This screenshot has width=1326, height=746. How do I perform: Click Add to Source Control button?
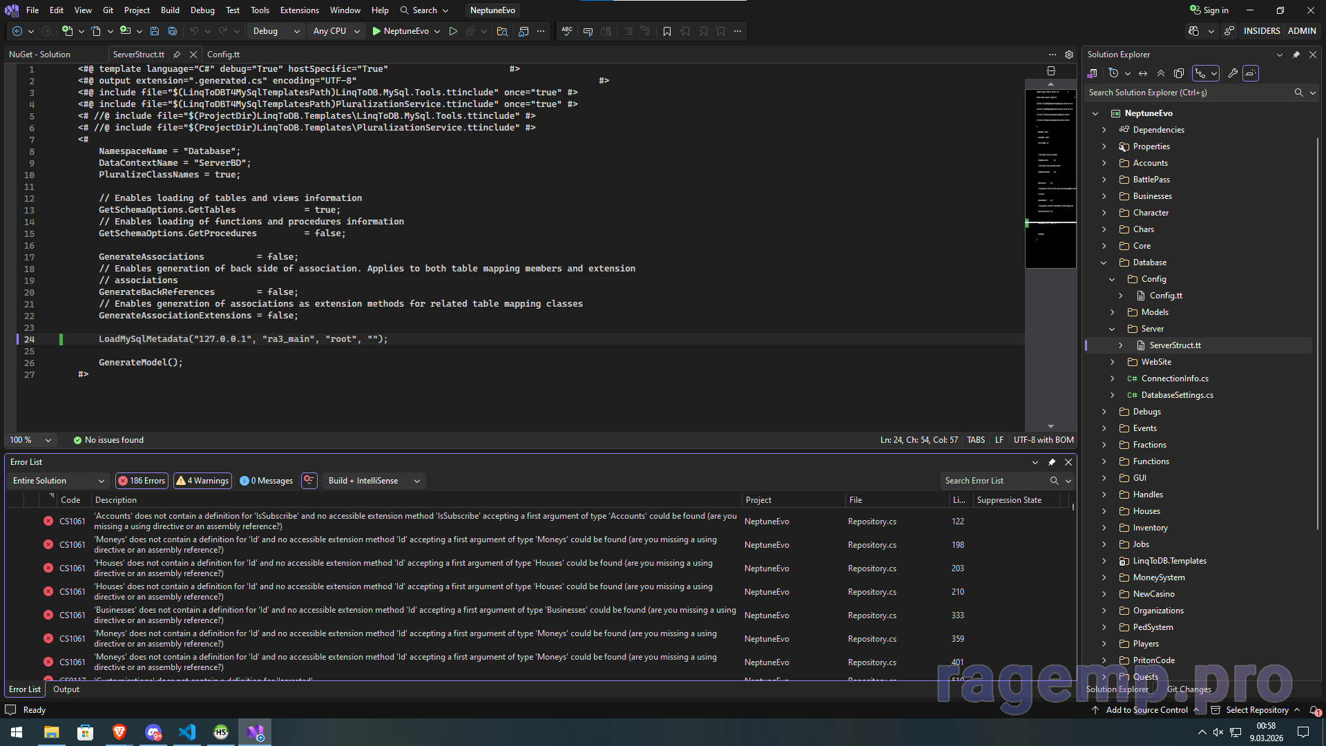(1146, 710)
